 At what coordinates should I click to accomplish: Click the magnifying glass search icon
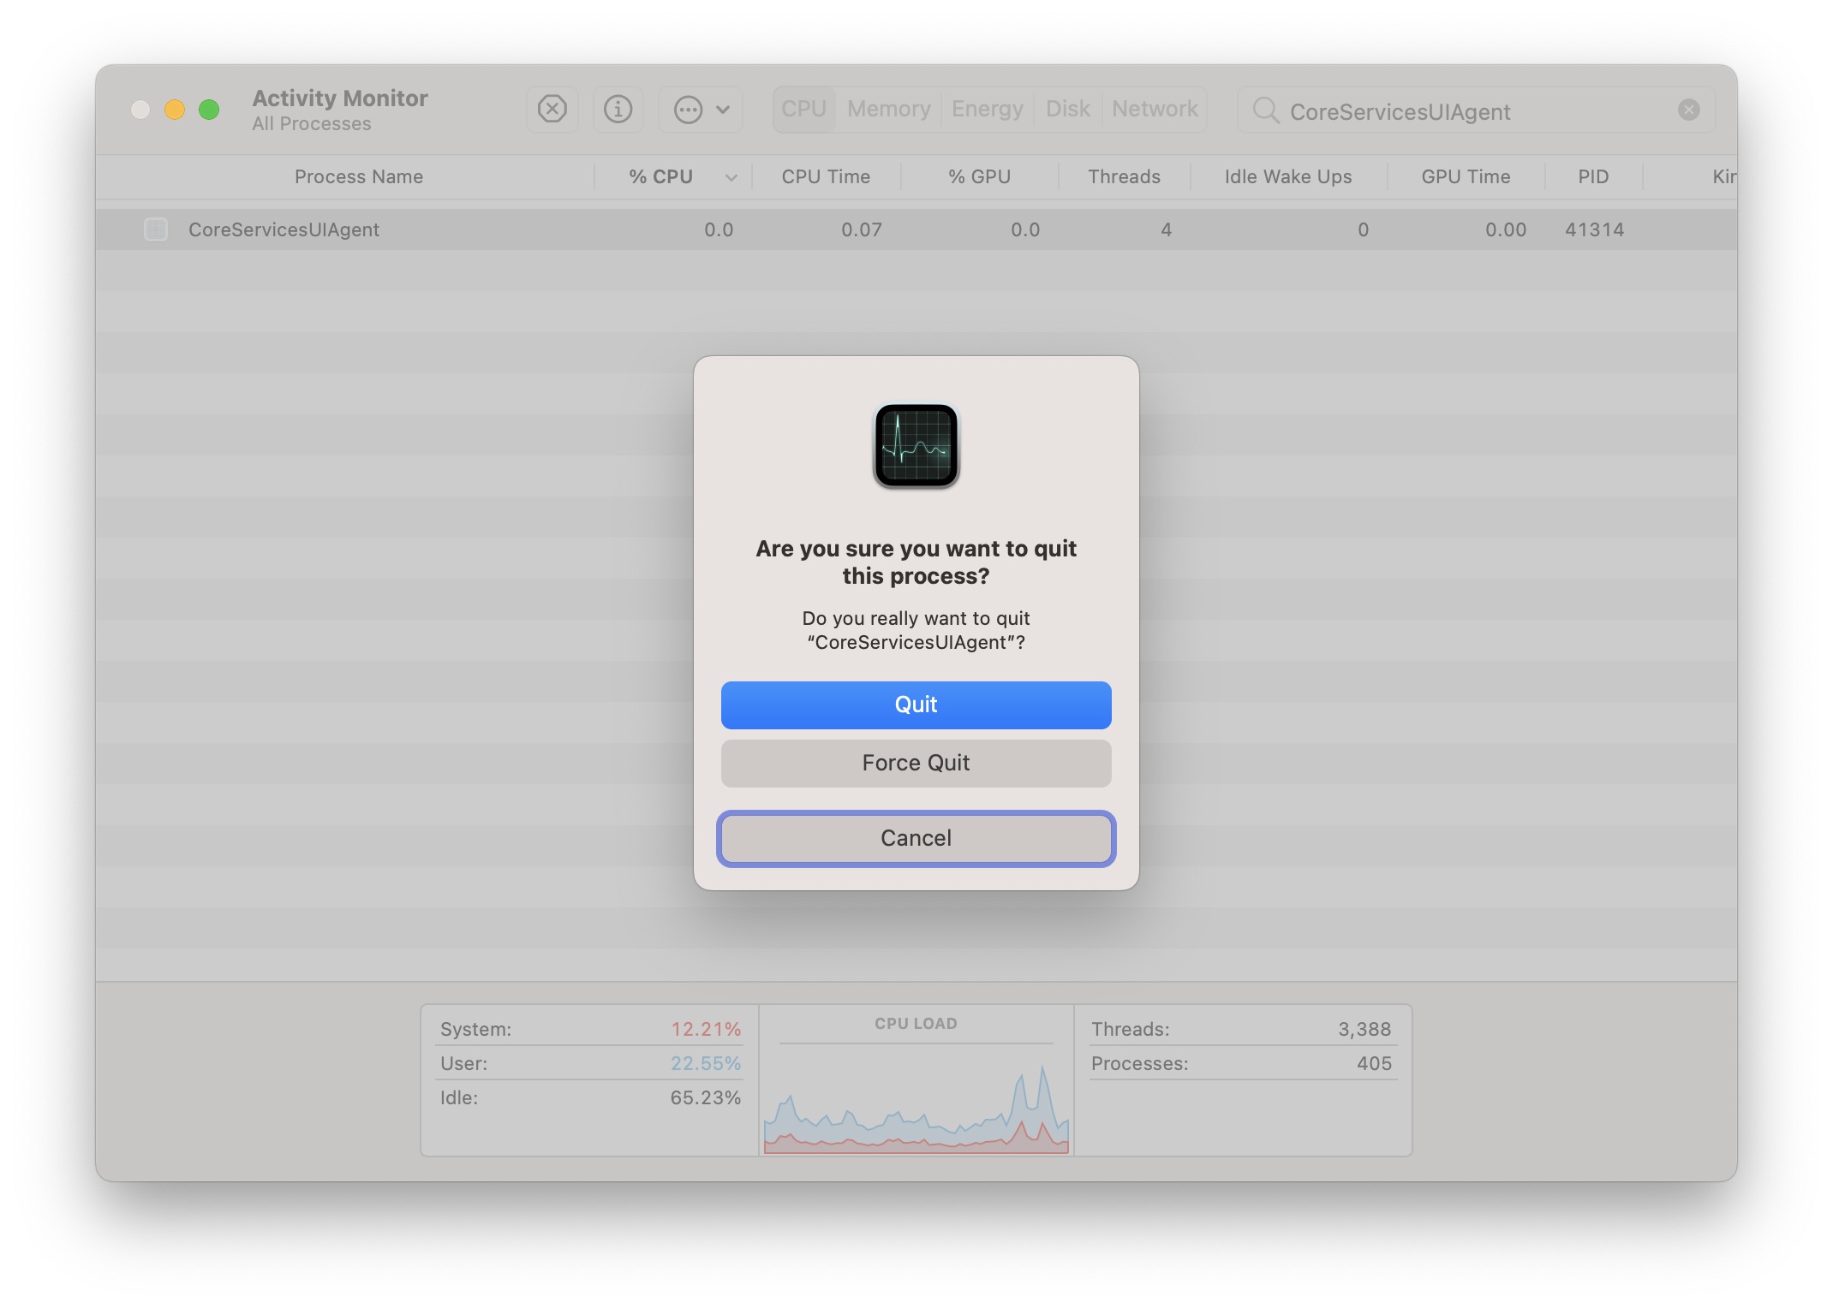[x=1265, y=110]
